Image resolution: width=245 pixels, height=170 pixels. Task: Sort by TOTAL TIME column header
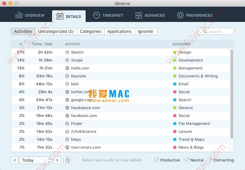42,44
